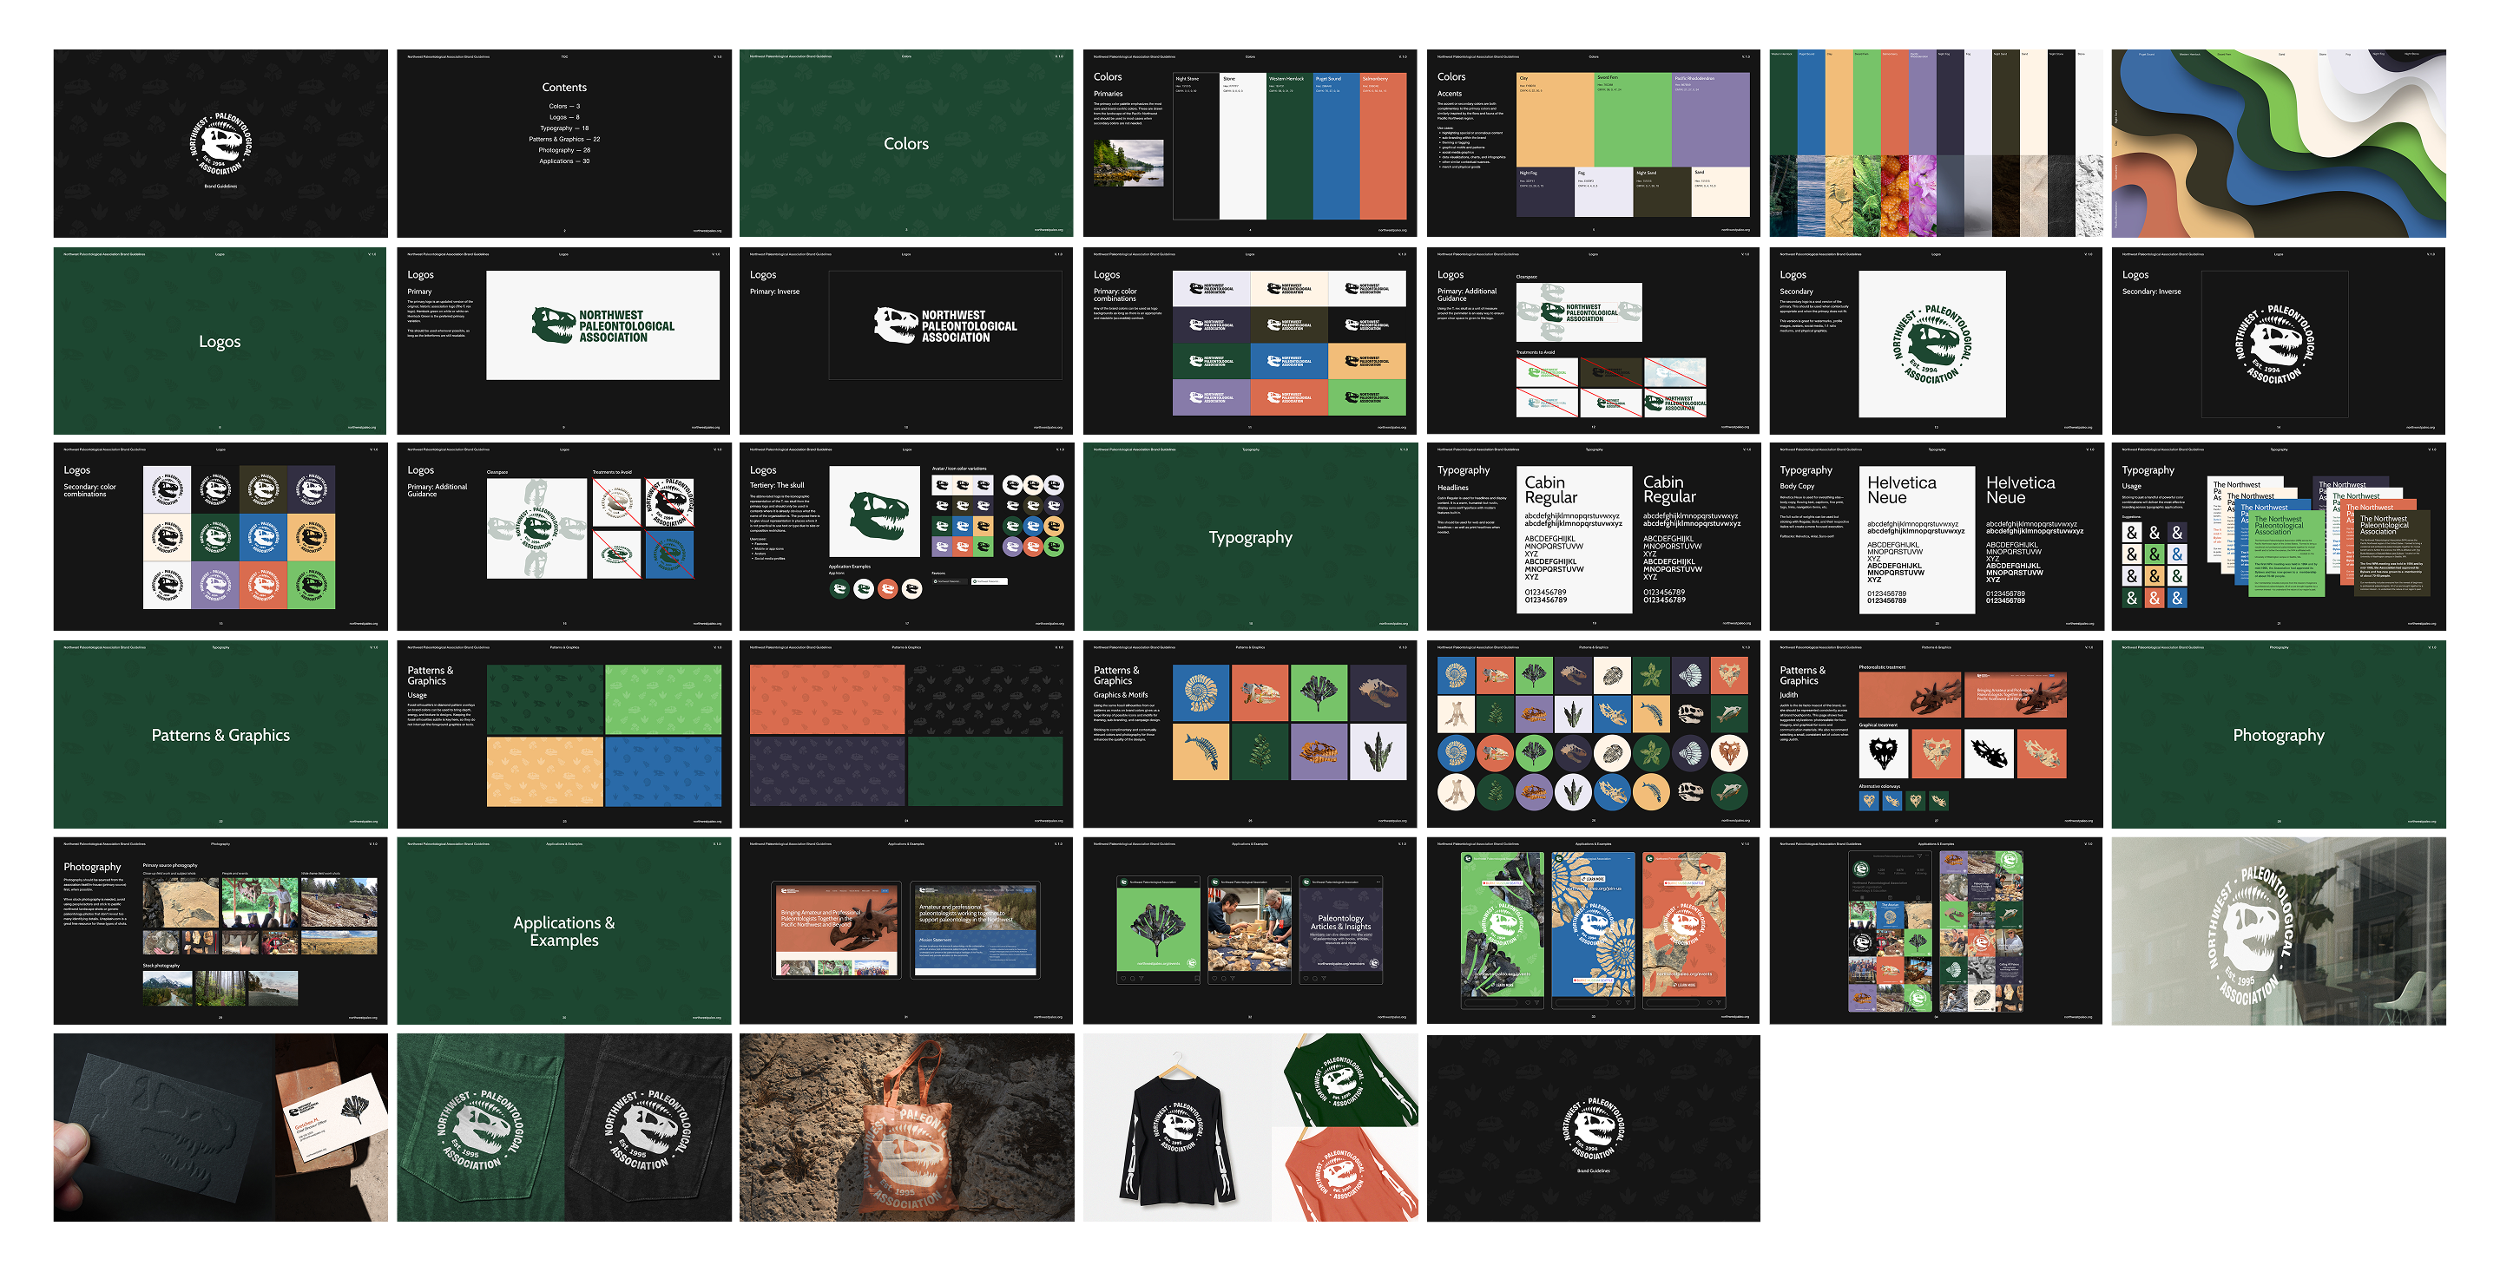The width and height of the screenshot is (2500, 1272).
Task: Click the skull favicon in the light browser tab
Action: click(x=976, y=582)
